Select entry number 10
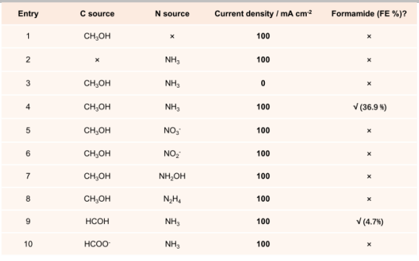The height and width of the screenshot is (261, 419). [28, 244]
